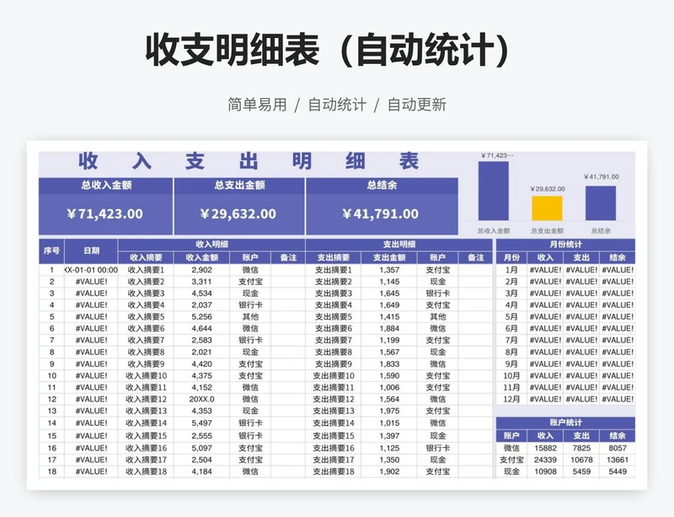Click the 日期 column header
Image resolution: width=674 pixels, height=517 pixels.
pos(91,251)
